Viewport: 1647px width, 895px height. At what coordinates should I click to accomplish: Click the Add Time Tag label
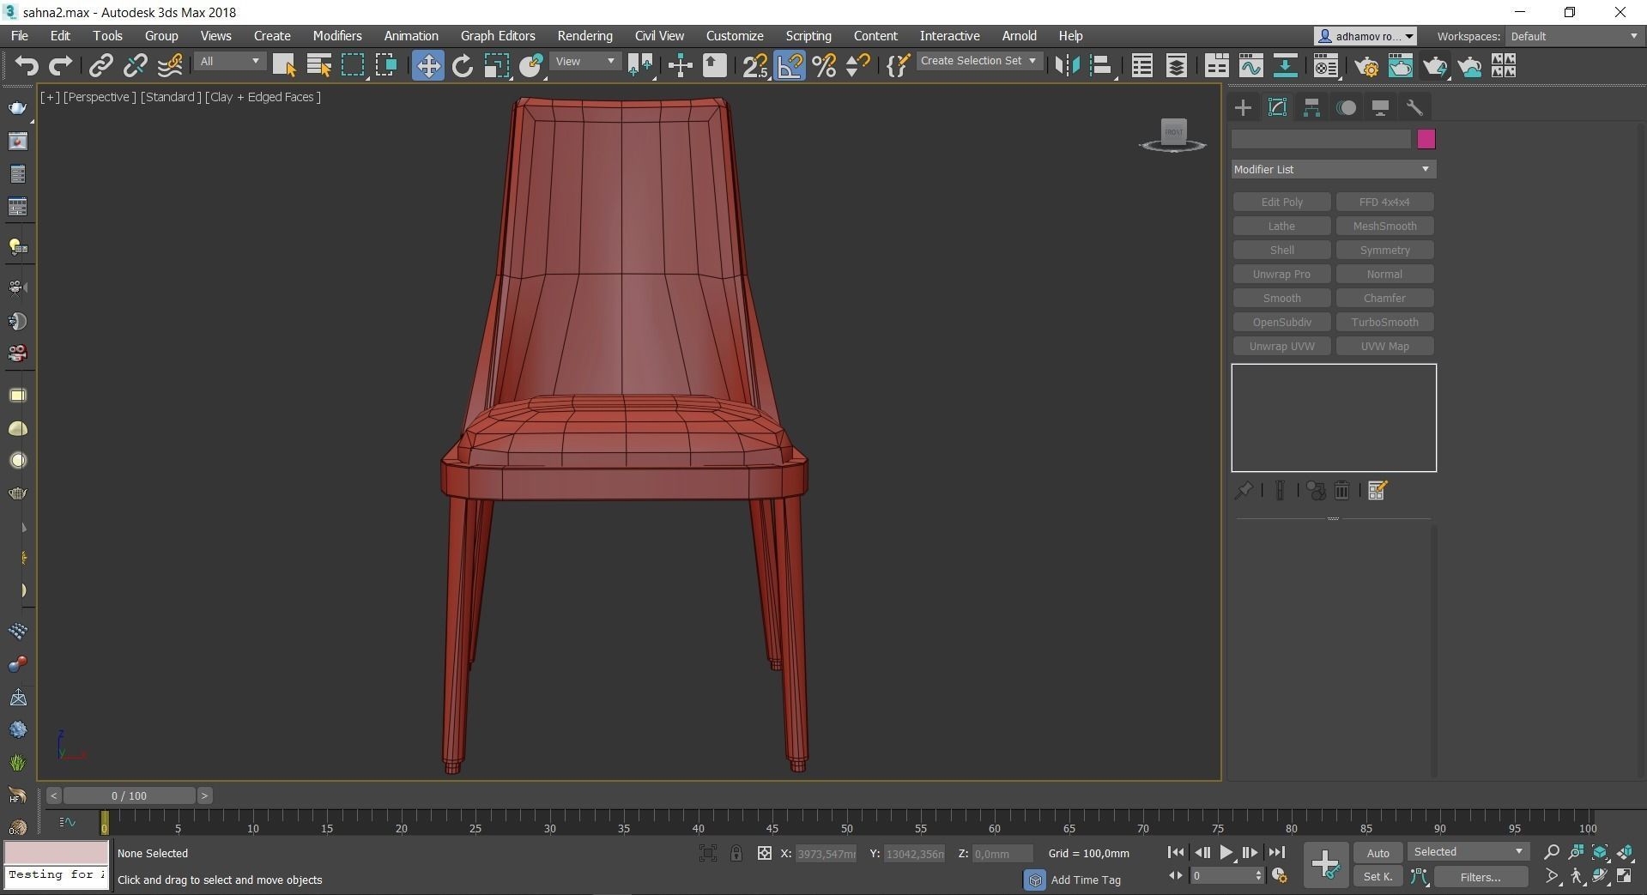coord(1086,880)
